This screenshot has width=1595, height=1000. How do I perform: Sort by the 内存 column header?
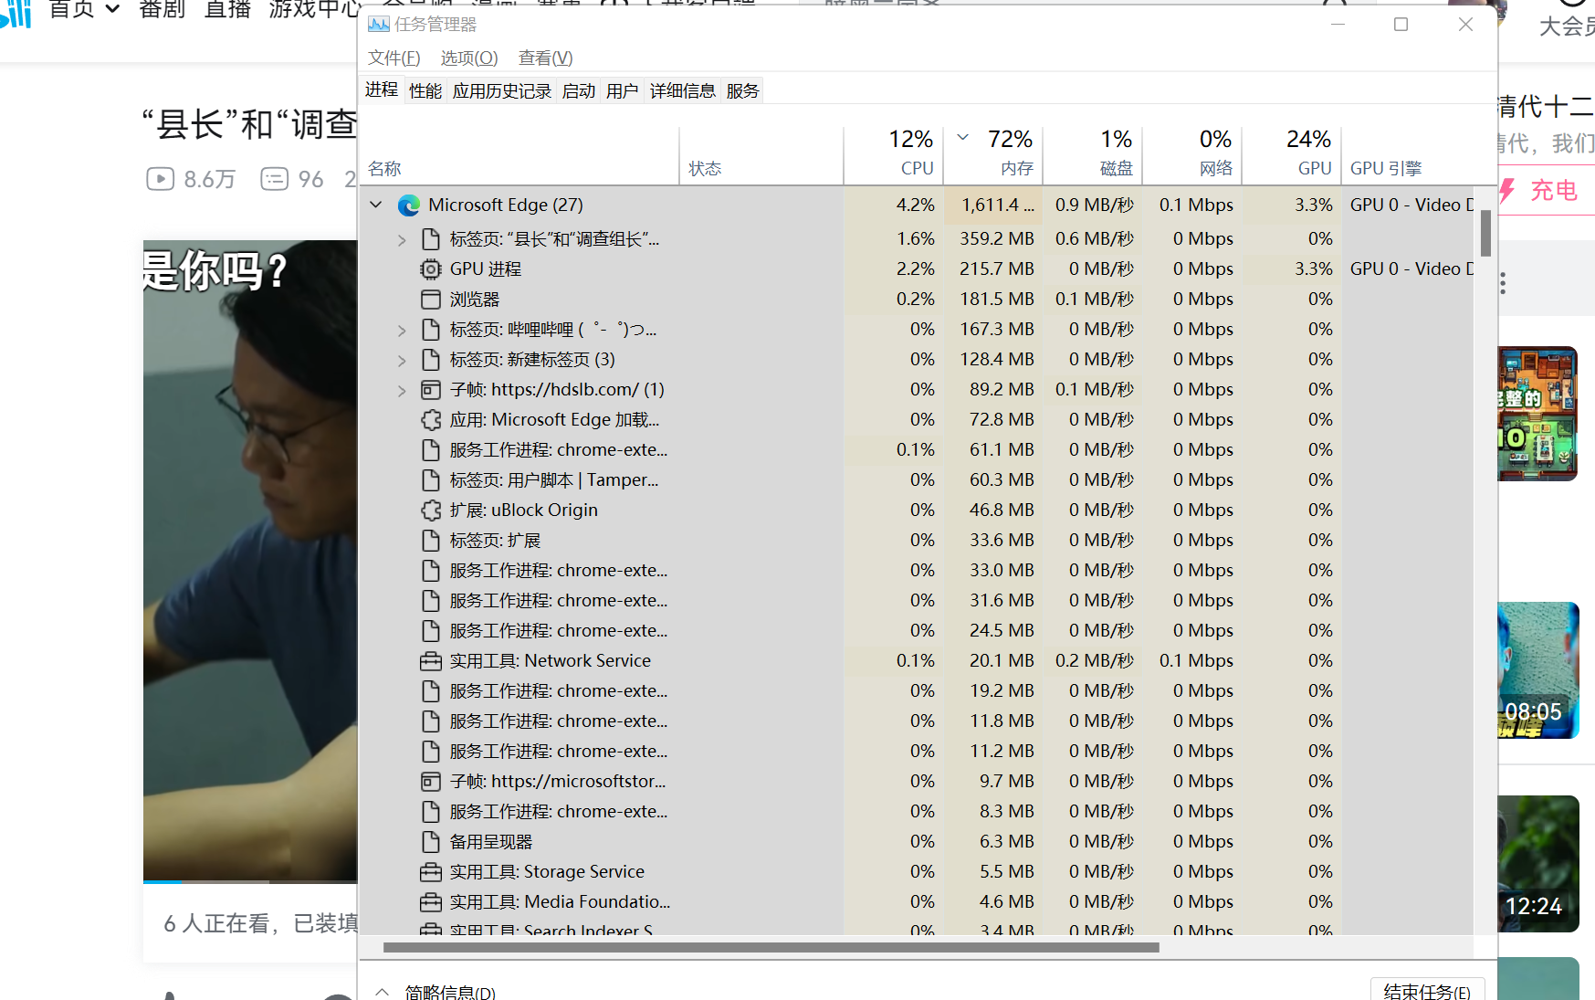coord(993,154)
